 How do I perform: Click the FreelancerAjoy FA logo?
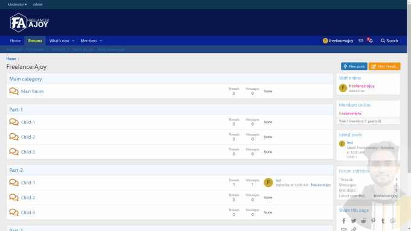[x=30, y=23]
